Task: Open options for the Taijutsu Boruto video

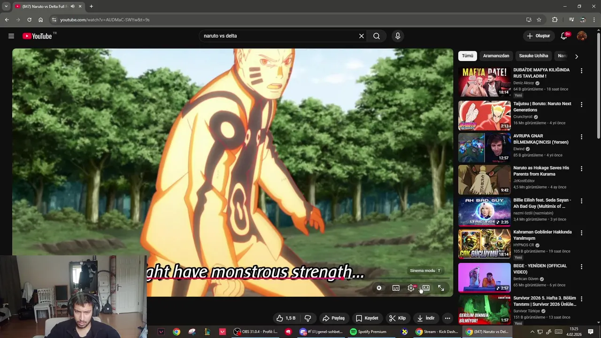Action: pos(581,105)
